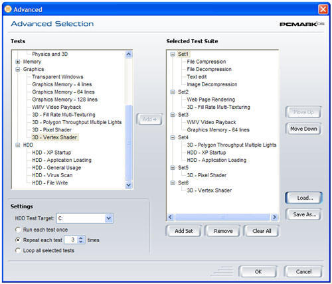Confirm with the OK button
The width and height of the screenshot is (332, 284).
point(258,271)
